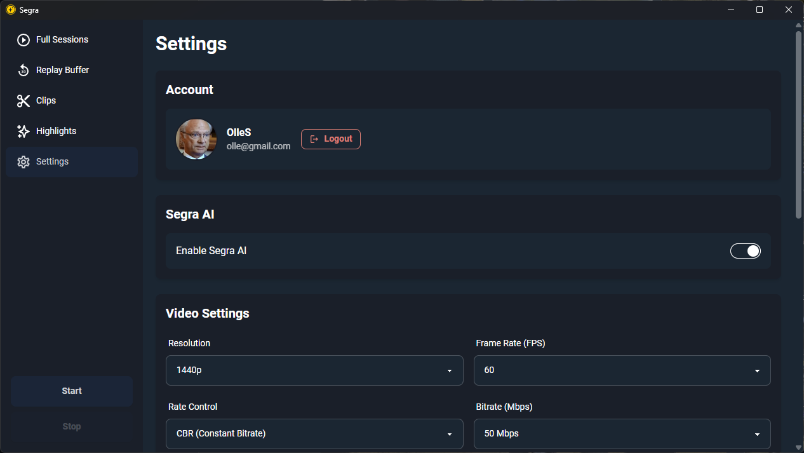Image resolution: width=804 pixels, height=453 pixels.
Task: Open the Rate Control dropdown showing CBR
Action: coord(314,434)
